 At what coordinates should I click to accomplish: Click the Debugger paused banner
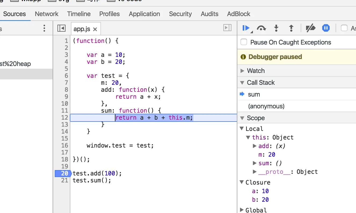[x=297, y=57]
